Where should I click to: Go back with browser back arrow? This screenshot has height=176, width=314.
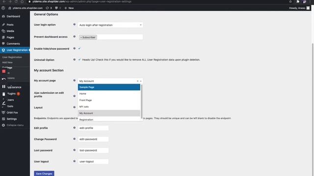coord(4,1)
